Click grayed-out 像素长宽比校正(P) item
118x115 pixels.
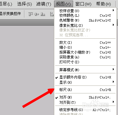tap(85, 30)
